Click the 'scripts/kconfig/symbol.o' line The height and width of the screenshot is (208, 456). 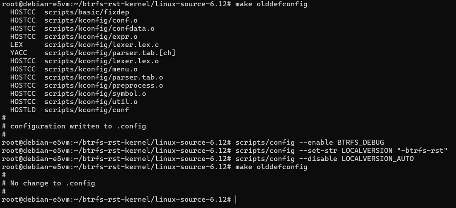click(78, 94)
